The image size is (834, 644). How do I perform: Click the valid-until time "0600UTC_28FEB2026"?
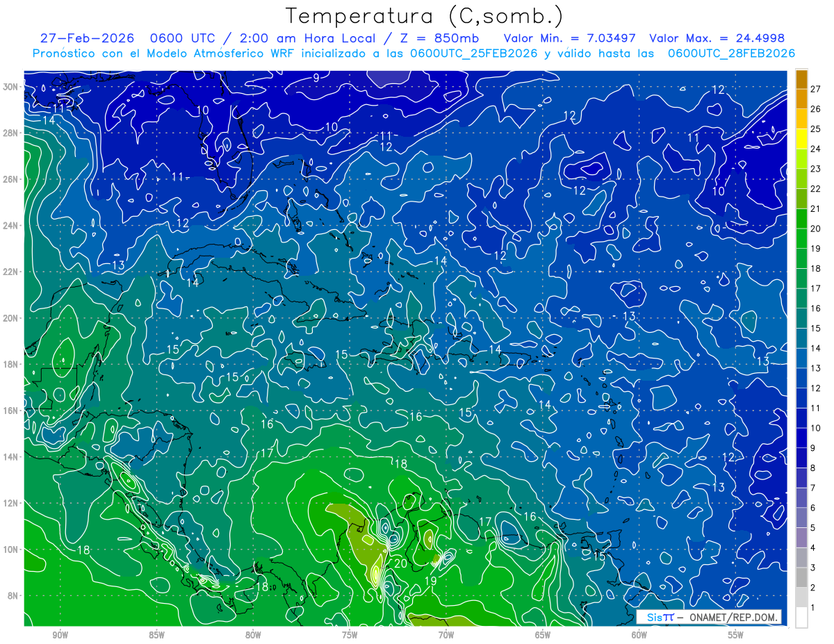pos(731,53)
